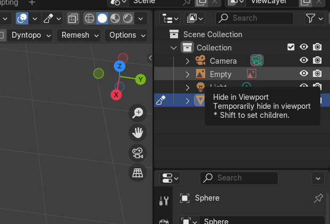Open the Scene browse dropdown
Image resolution: width=330 pixels, height=224 pixels.
pyautogui.click(x=118, y=3)
